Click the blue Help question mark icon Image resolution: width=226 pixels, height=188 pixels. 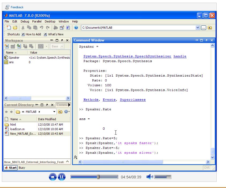tap(76, 28)
